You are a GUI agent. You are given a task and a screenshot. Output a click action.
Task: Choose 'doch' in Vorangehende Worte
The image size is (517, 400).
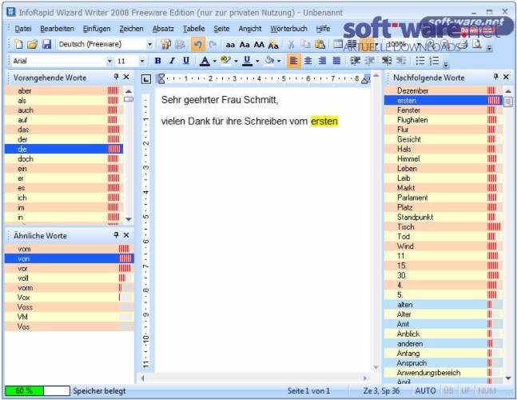pos(64,158)
